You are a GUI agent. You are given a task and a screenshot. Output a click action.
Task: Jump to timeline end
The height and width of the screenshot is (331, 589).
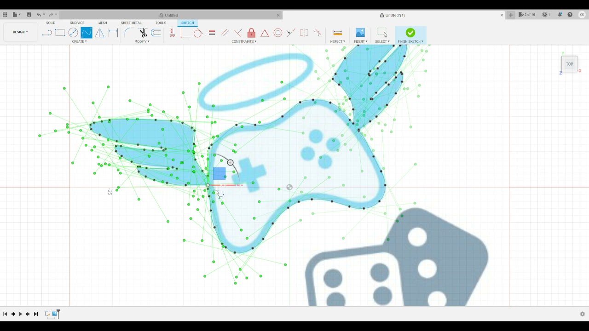36,314
